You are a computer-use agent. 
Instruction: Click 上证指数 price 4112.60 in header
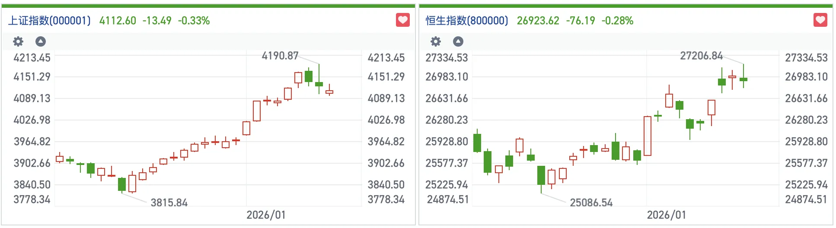[x=118, y=21]
